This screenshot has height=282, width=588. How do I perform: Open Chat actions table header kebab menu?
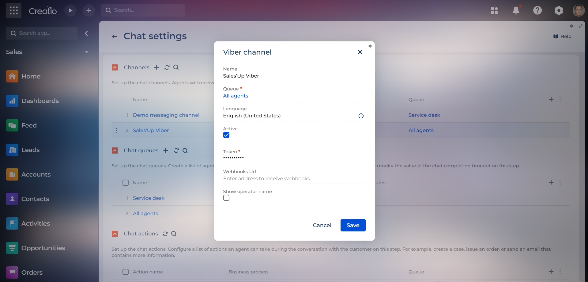coord(560,272)
